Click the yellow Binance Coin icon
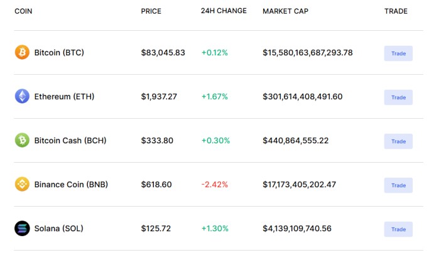The image size is (429, 255). pyautogui.click(x=22, y=185)
